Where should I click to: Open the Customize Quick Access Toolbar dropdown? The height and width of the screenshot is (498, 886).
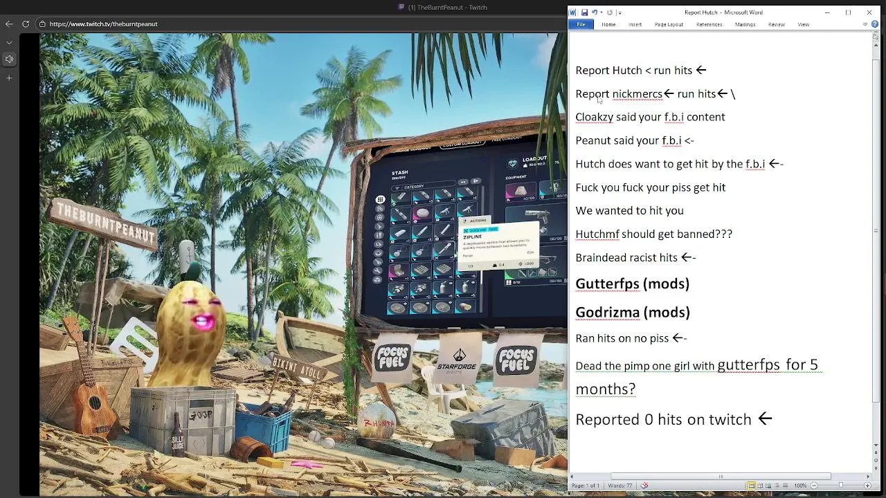coord(619,12)
